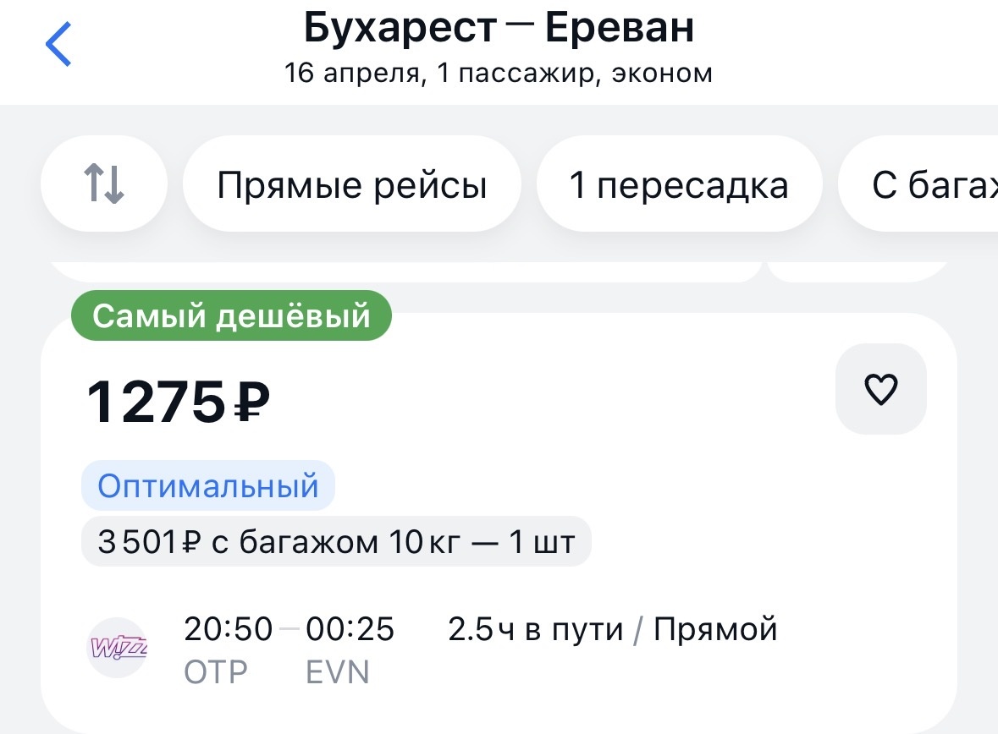Toggle the Прямые рейсы filter chip

[351, 183]
